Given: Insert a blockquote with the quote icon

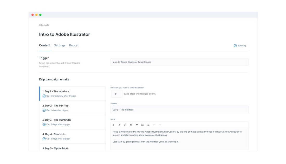Looking at the screenshot, I should [x=136, y=125].
